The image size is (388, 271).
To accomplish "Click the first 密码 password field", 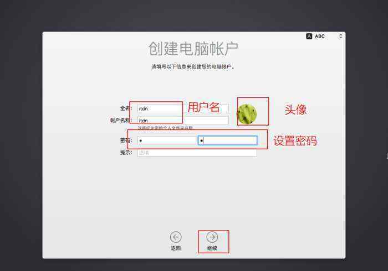I will (167, 140).
